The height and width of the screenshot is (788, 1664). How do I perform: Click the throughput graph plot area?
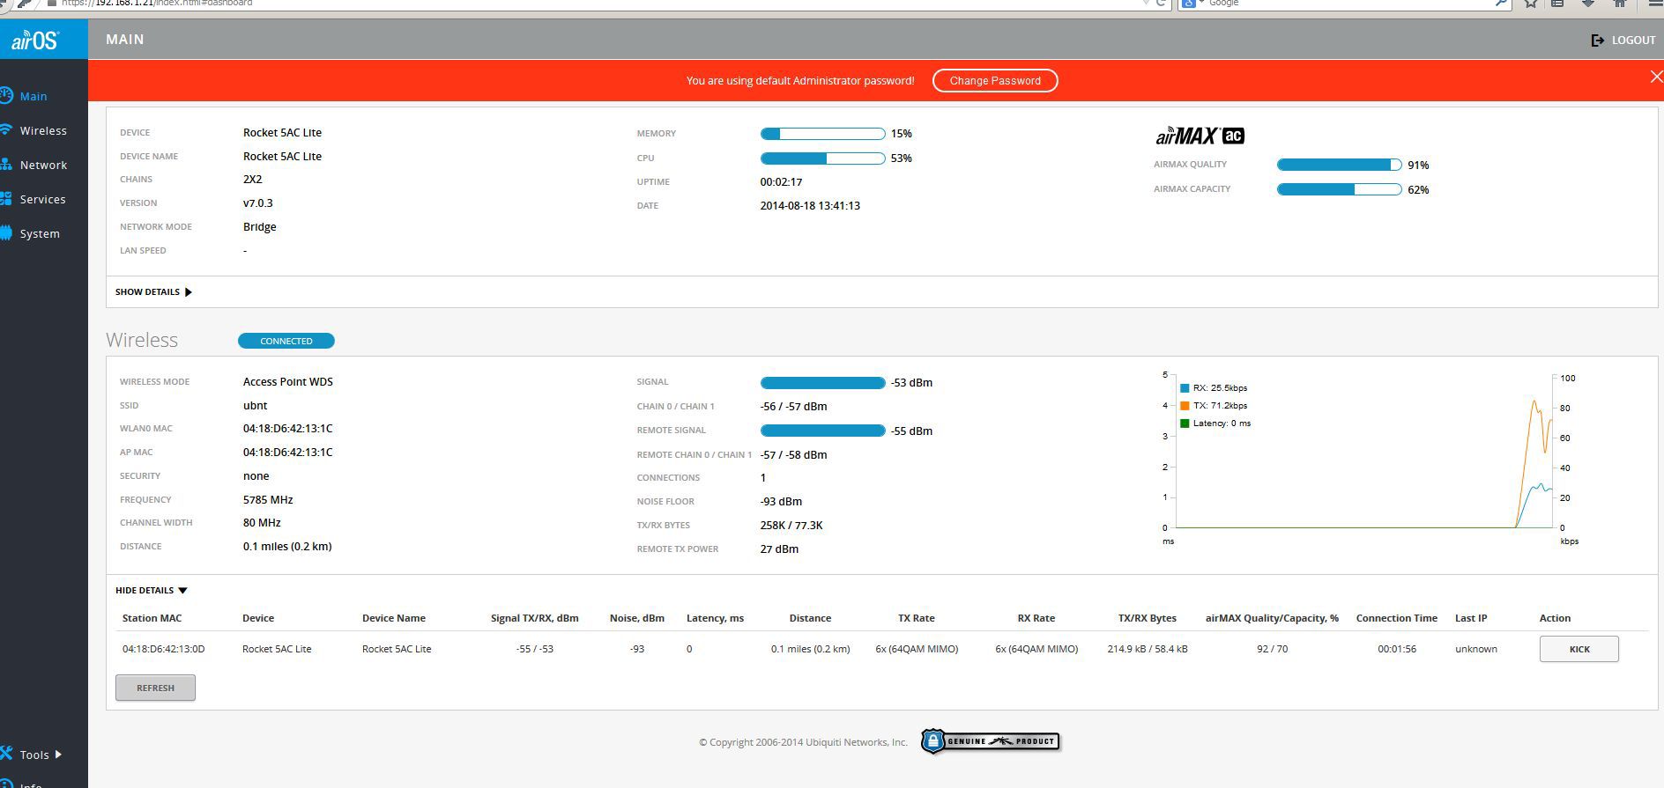pyautogui.click(x=1363, y=452)
